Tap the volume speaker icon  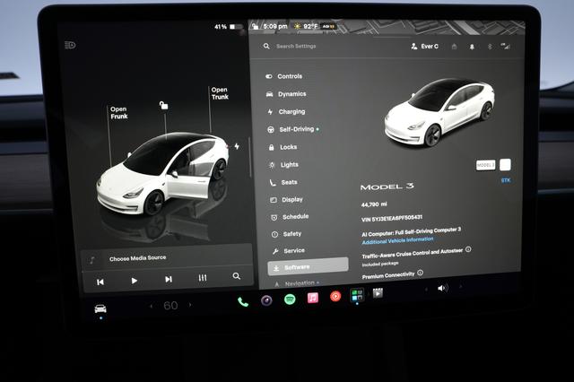coord(442,289)
